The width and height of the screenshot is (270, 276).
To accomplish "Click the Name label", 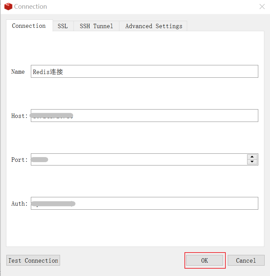I will click(x=18, y=72).
